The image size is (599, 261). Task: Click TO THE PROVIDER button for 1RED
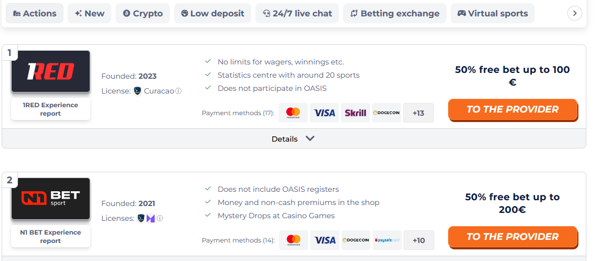pyautogui.click(x=512, y=109)
